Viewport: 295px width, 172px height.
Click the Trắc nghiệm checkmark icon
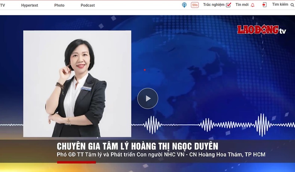[x=228, y=5]
